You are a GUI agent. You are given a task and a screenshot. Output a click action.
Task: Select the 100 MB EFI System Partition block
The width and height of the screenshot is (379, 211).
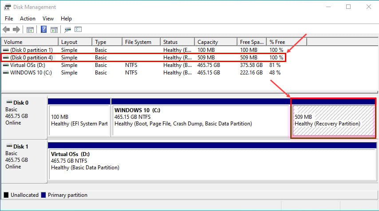(x=79, y=121)
